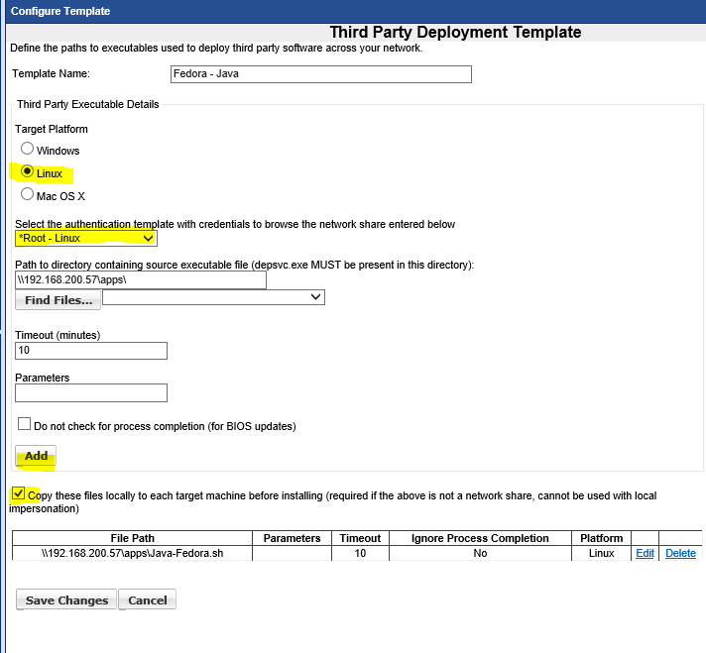Delete the Java-Fedora.sh file entry
This screenshot has height=653, width=706.
click(x=680, y=553)
